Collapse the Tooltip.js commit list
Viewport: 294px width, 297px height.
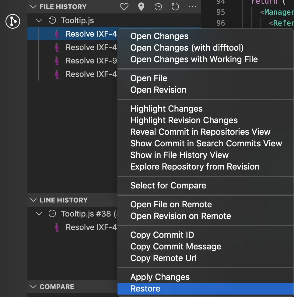click(39, 20)
